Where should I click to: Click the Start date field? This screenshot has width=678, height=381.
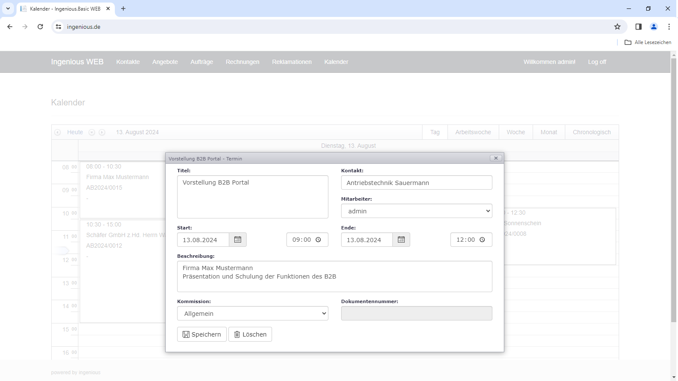tap(203, 240)
